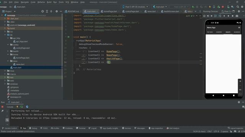This screenshot has width=245, height=137.
Task: Take emulator screenshot with camera icon
Action: 237,16
